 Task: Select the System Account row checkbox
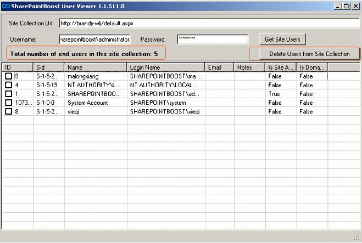point(9,103)
